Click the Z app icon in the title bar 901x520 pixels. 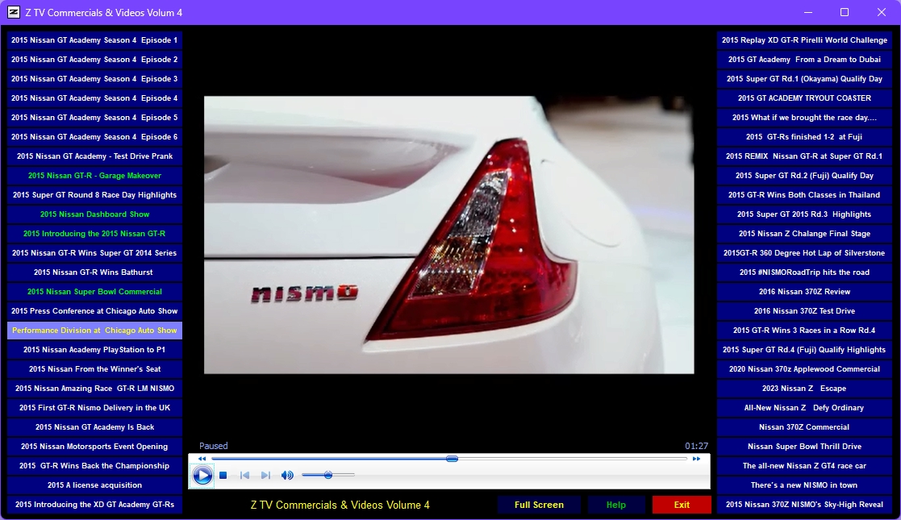point(13,12)
